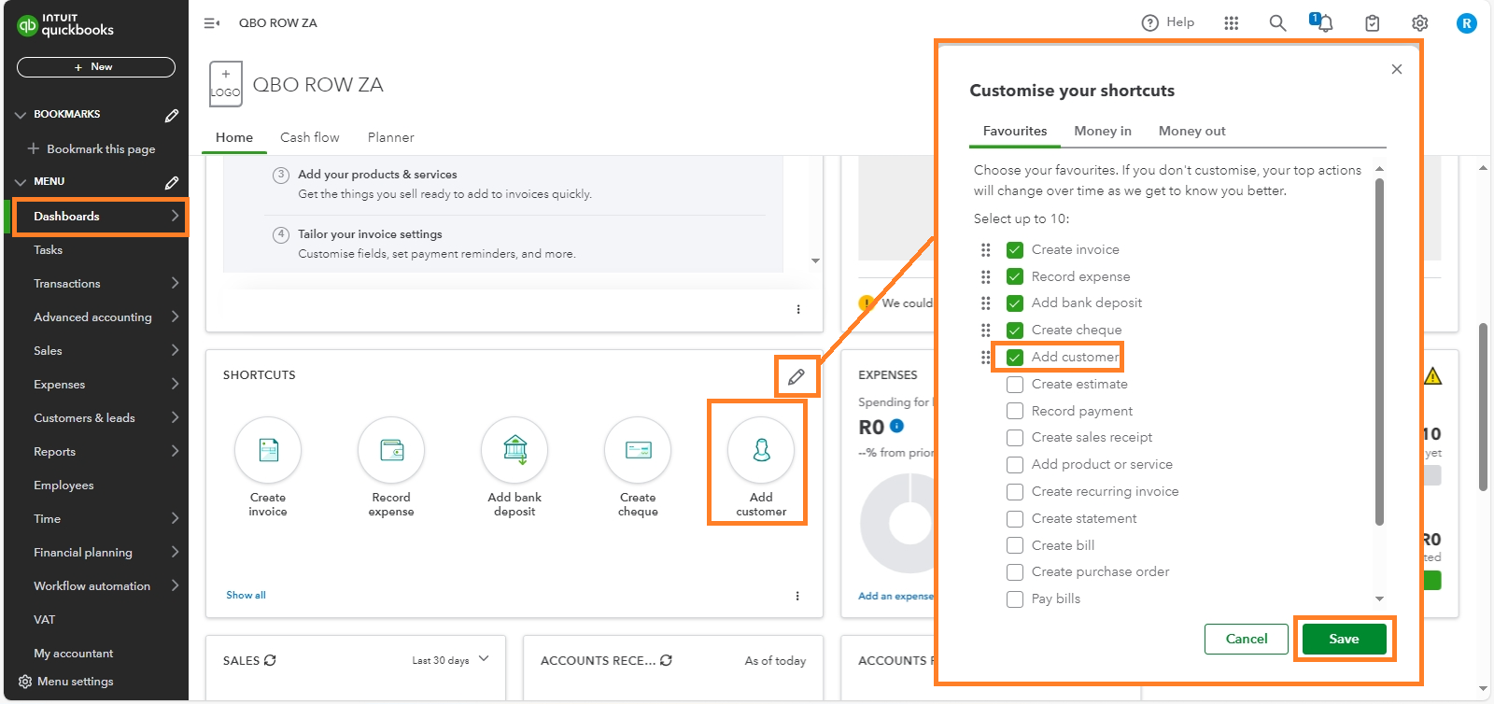Expand the Customers & leads submenu arrow
The height and width of the screenshot is (704, 1494).
coord(175,417)
